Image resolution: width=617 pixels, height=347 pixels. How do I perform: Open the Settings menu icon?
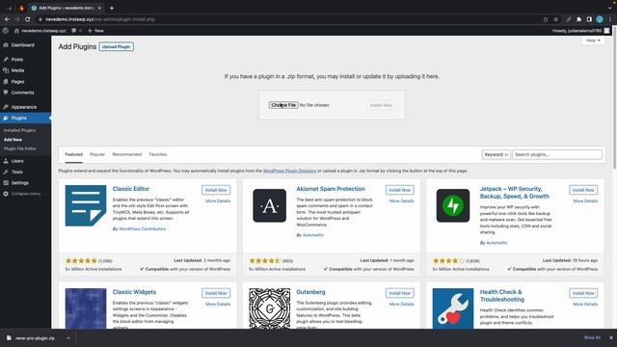click(x=6, y=183)
